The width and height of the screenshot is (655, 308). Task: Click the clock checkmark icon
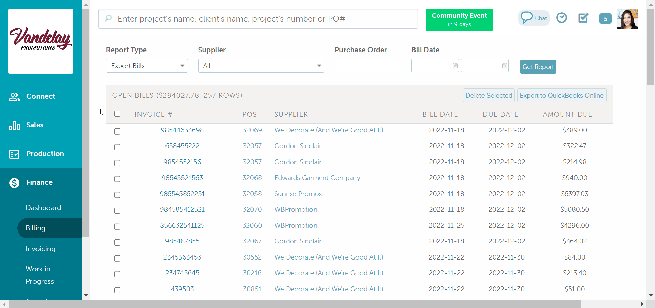(562, 18)
